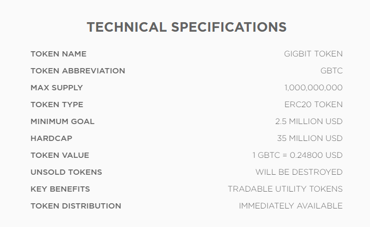Select the Token Name label
This screenshot has height=227, width=370.
pyautogui.click(x=59, y=54)
